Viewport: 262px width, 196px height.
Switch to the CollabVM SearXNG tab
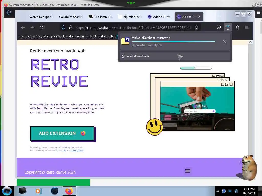(71, 17)
